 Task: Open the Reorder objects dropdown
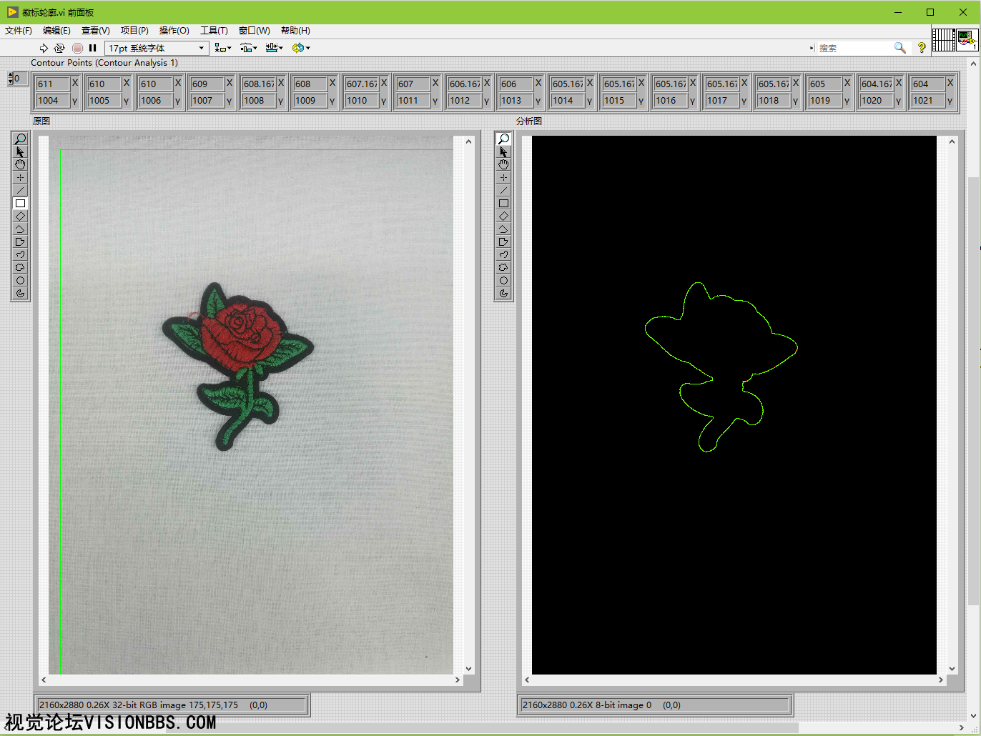[300, 48]
